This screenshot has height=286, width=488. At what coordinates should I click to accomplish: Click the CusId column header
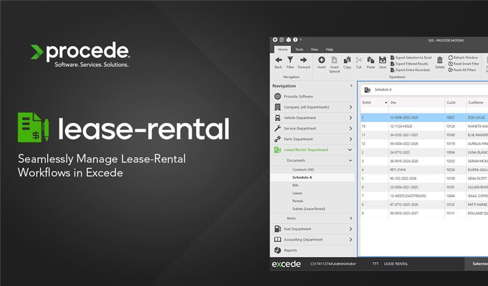[x=455, y=102]
